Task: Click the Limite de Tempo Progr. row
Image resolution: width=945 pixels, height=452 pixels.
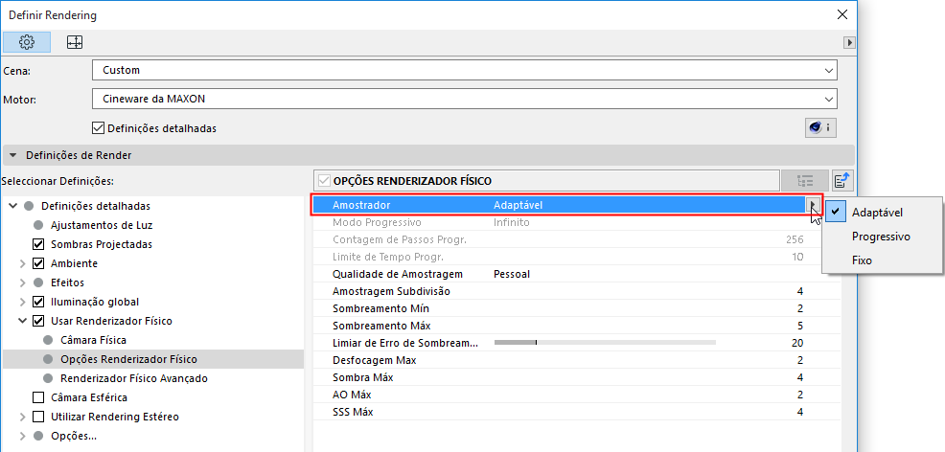Action: pyautogui.click(x=567, y=257)
